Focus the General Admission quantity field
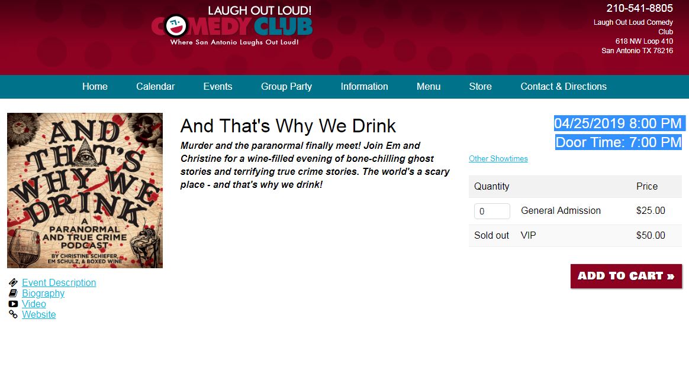 click(492, 211)
